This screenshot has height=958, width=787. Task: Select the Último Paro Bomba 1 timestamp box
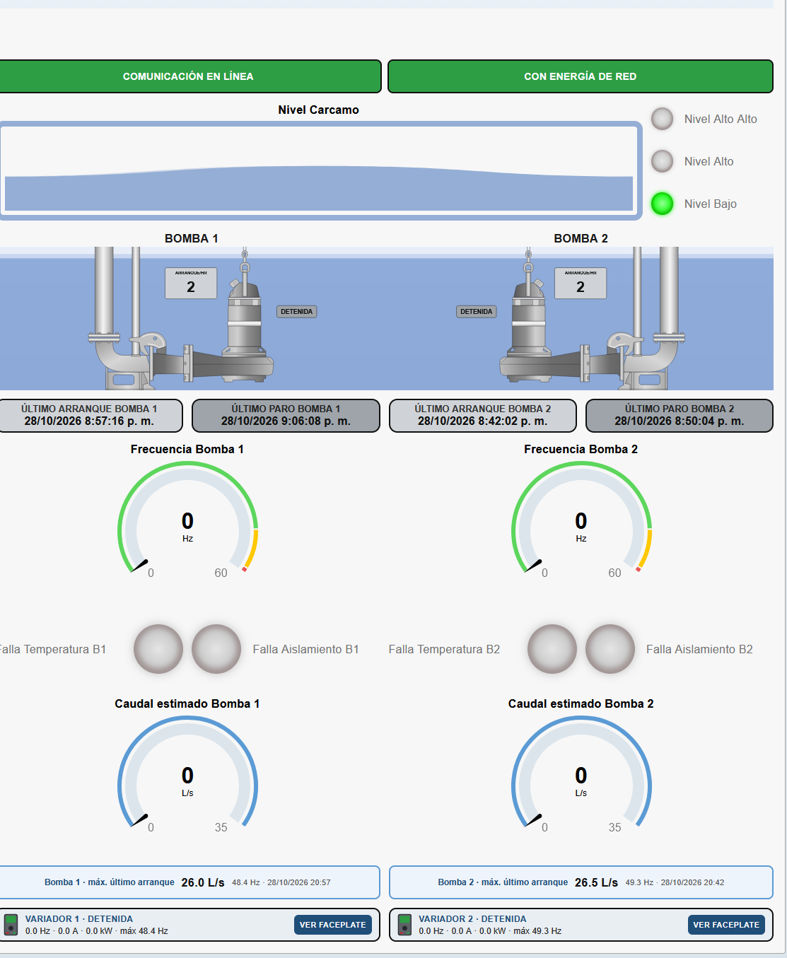pyautogui.click(x=286, y=416)
